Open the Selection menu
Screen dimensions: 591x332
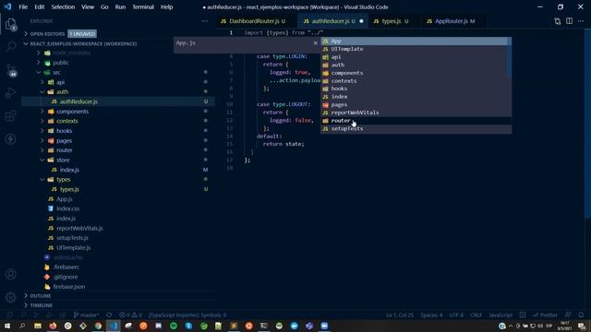point(63,6)
